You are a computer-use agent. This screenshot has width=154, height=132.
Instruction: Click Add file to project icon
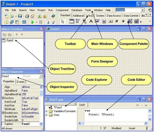(x=39, y=16)
